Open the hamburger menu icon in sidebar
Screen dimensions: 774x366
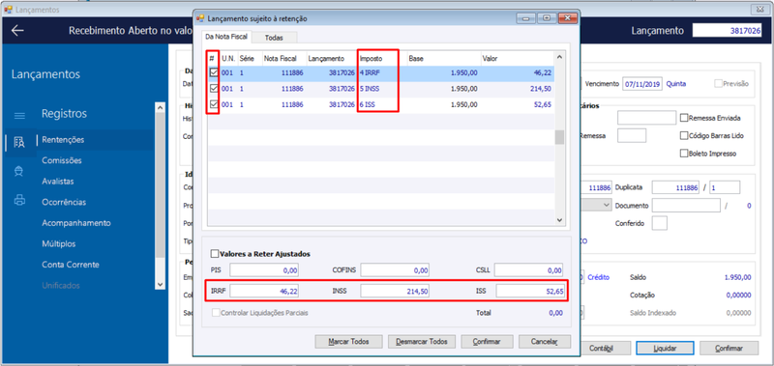[19, 116]
